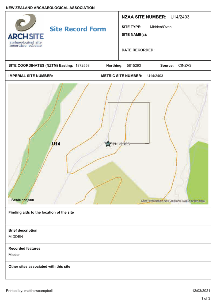
Task: Click the SITE NAME(s) field label
Action: (x=134, y=35)
